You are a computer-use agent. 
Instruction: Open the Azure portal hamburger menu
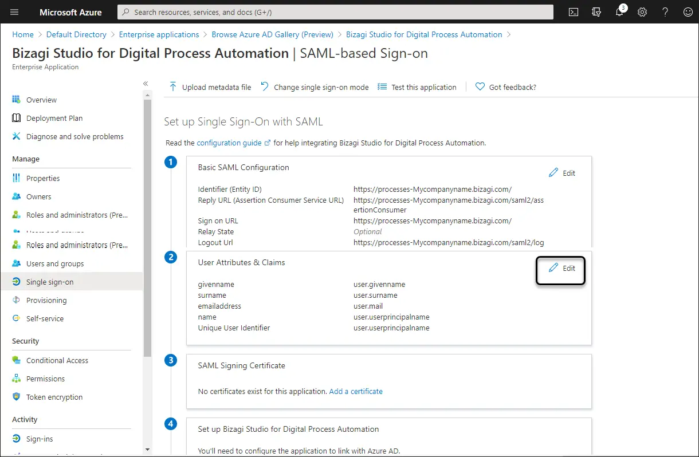click(x=14, y=12)
